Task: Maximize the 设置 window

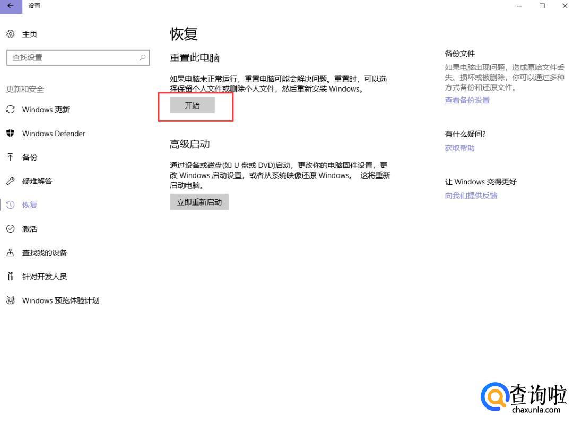Action: (x=542, y=6)
